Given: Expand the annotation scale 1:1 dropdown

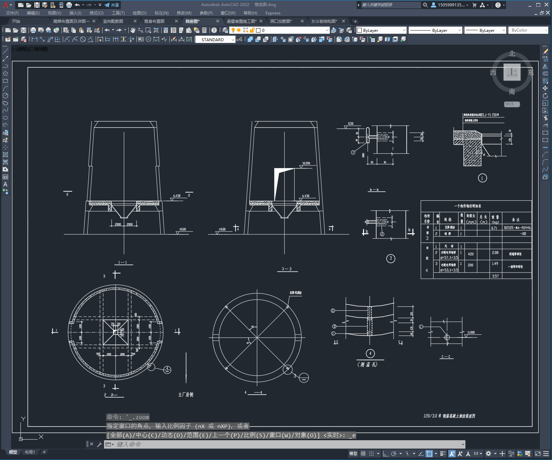Looking at the screenshot, I should click(x=478, y=454).
